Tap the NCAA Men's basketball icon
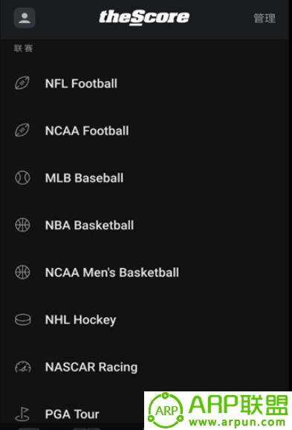 coord(22,272)
